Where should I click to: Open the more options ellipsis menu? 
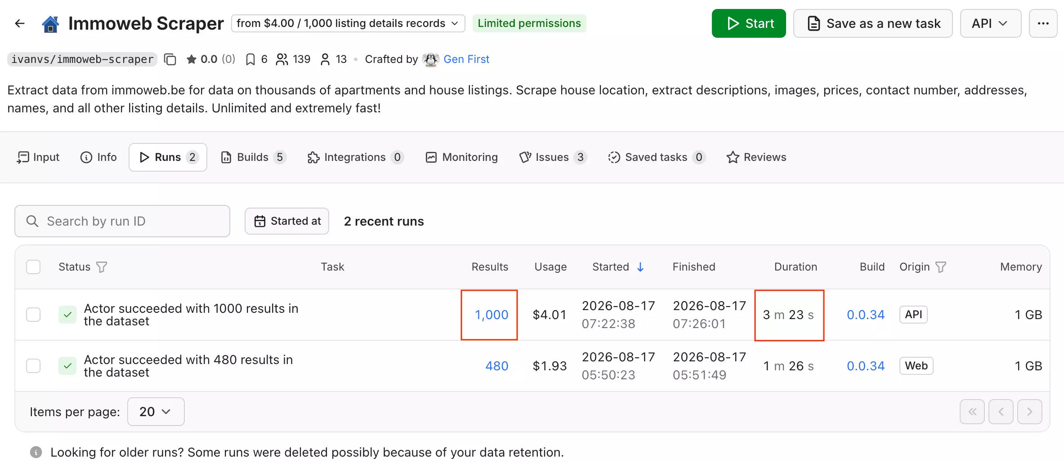[x=1043, y=23]
